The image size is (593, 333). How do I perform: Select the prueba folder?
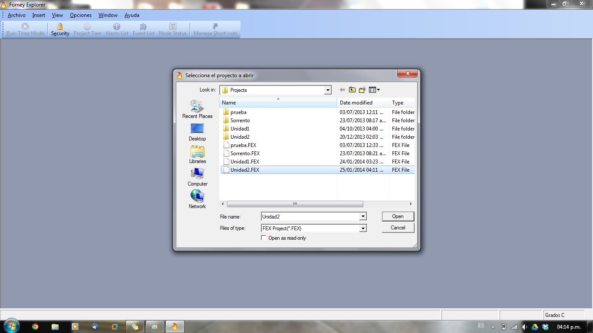tap(238, 112)
